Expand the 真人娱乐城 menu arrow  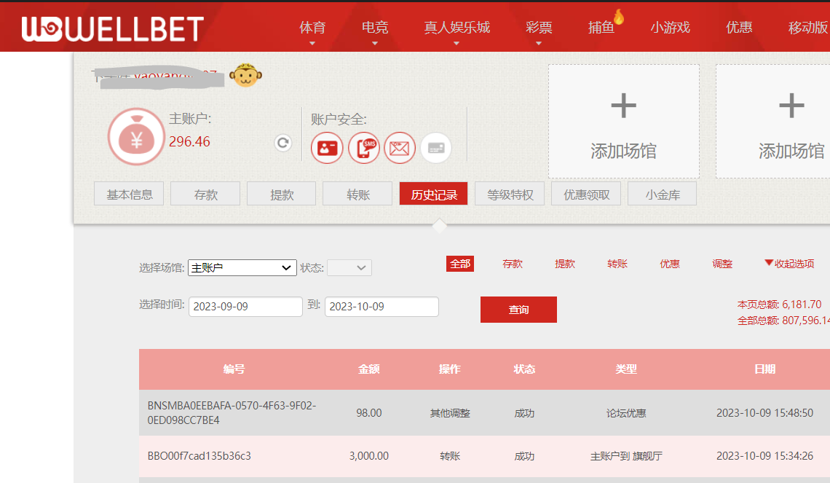456,44
